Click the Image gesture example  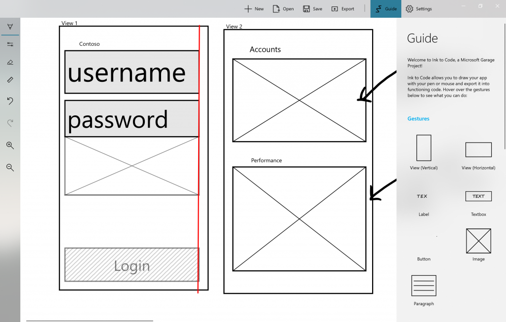tap(478, 241)
